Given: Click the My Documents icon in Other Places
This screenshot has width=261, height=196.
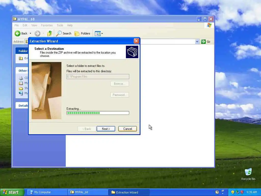Looking at the screenshot, I should tap(21, 83).
